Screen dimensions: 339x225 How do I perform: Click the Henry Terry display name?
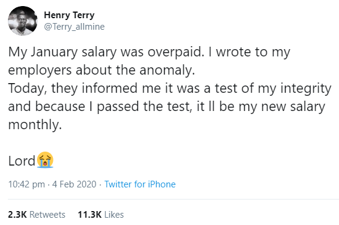pos(69,15)
